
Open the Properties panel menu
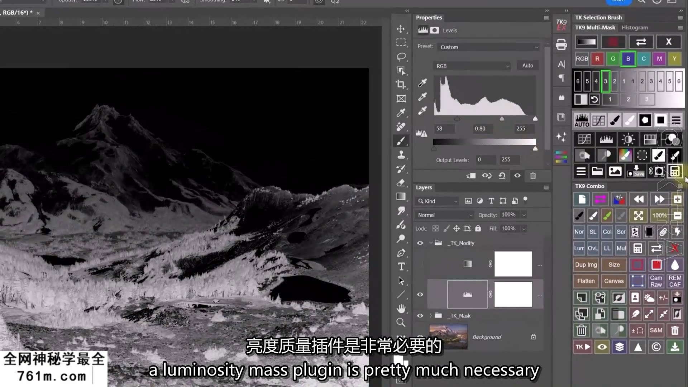pos(546,18)
